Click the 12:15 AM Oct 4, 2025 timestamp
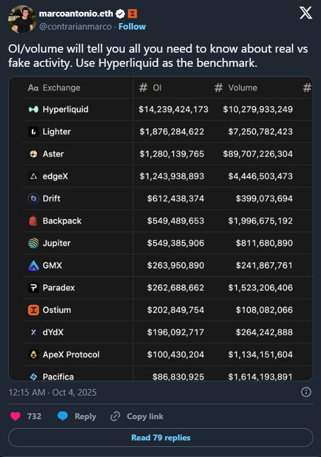 [53, 393]
